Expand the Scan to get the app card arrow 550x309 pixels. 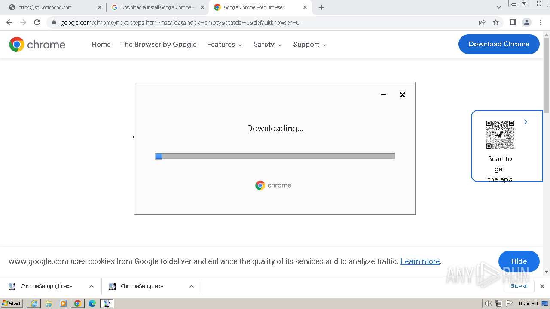pos(526,122)
